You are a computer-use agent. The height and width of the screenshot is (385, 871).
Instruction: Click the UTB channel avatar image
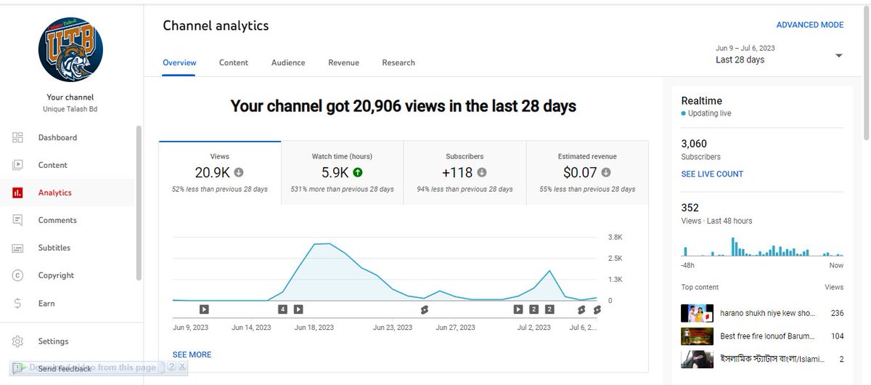pos(70,49)
